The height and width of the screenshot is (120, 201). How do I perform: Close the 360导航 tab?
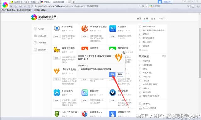pos(39,2)
